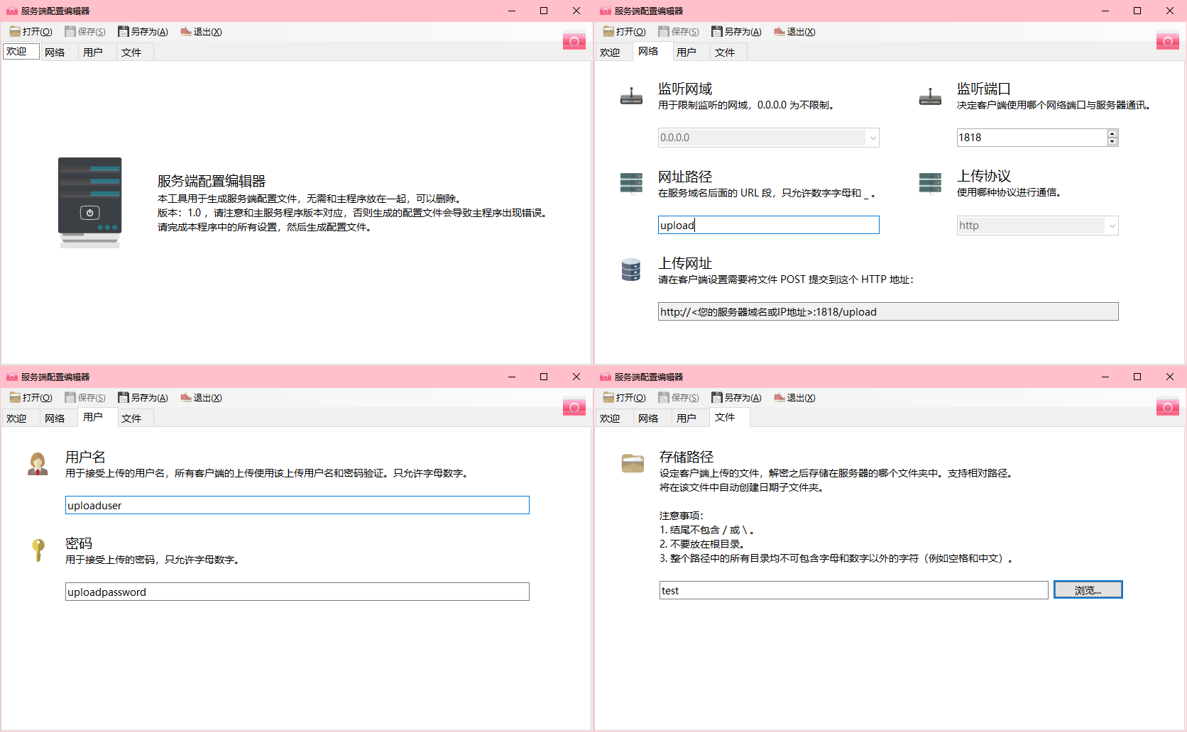The image size is (1187, 732).
Task: Click 保存 in bottom-left window toolbar
Action: click(x=85, y=398)
